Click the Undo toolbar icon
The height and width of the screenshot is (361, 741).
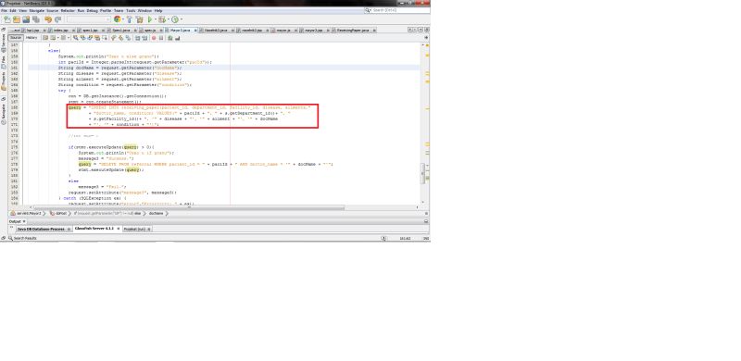pyautogui.click(x=48, y=19)
